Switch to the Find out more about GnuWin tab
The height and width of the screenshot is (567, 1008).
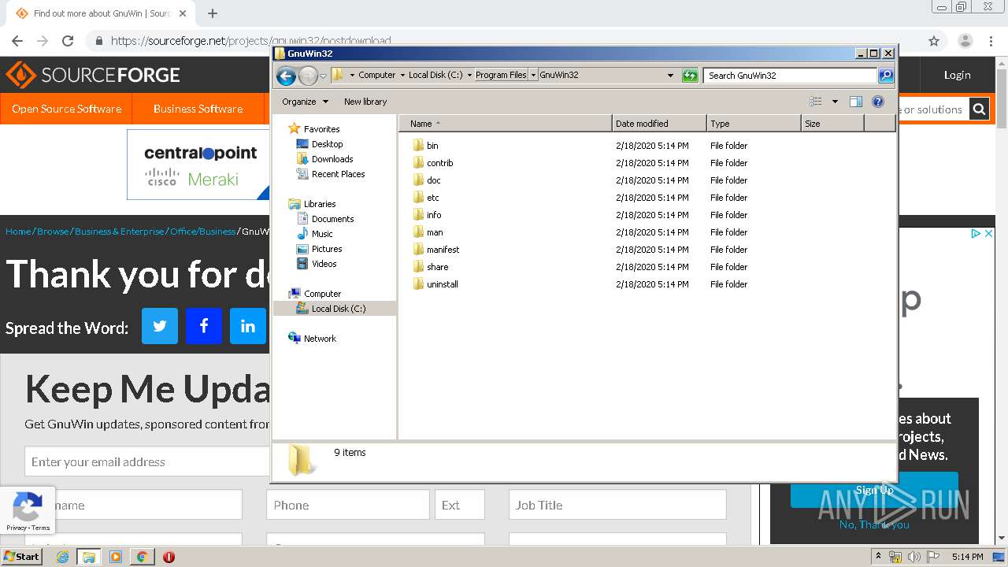pos(101,13)
